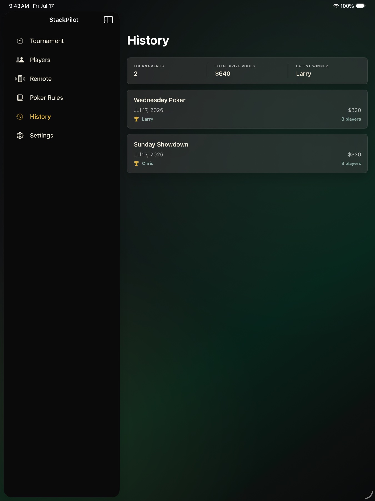Image resolution: width=375 pixels, height=501 pixels.
Task: Toggle the sidebar panel icon
Action: tap(108, 20)
